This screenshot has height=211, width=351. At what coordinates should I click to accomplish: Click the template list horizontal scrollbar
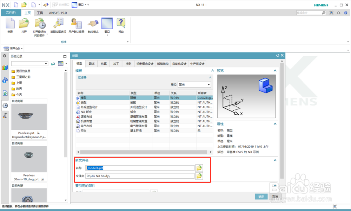pos(144,152)
